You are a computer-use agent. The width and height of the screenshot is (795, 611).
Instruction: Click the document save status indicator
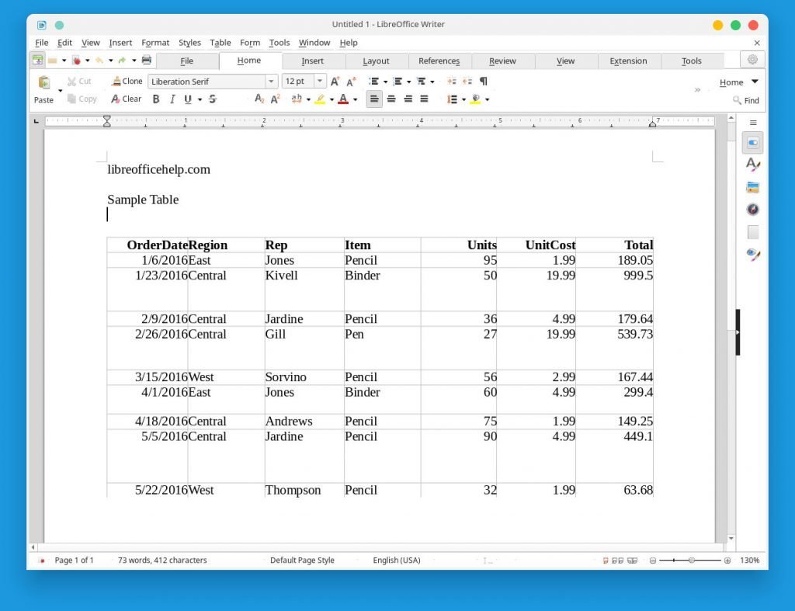(x=42, y=561)
